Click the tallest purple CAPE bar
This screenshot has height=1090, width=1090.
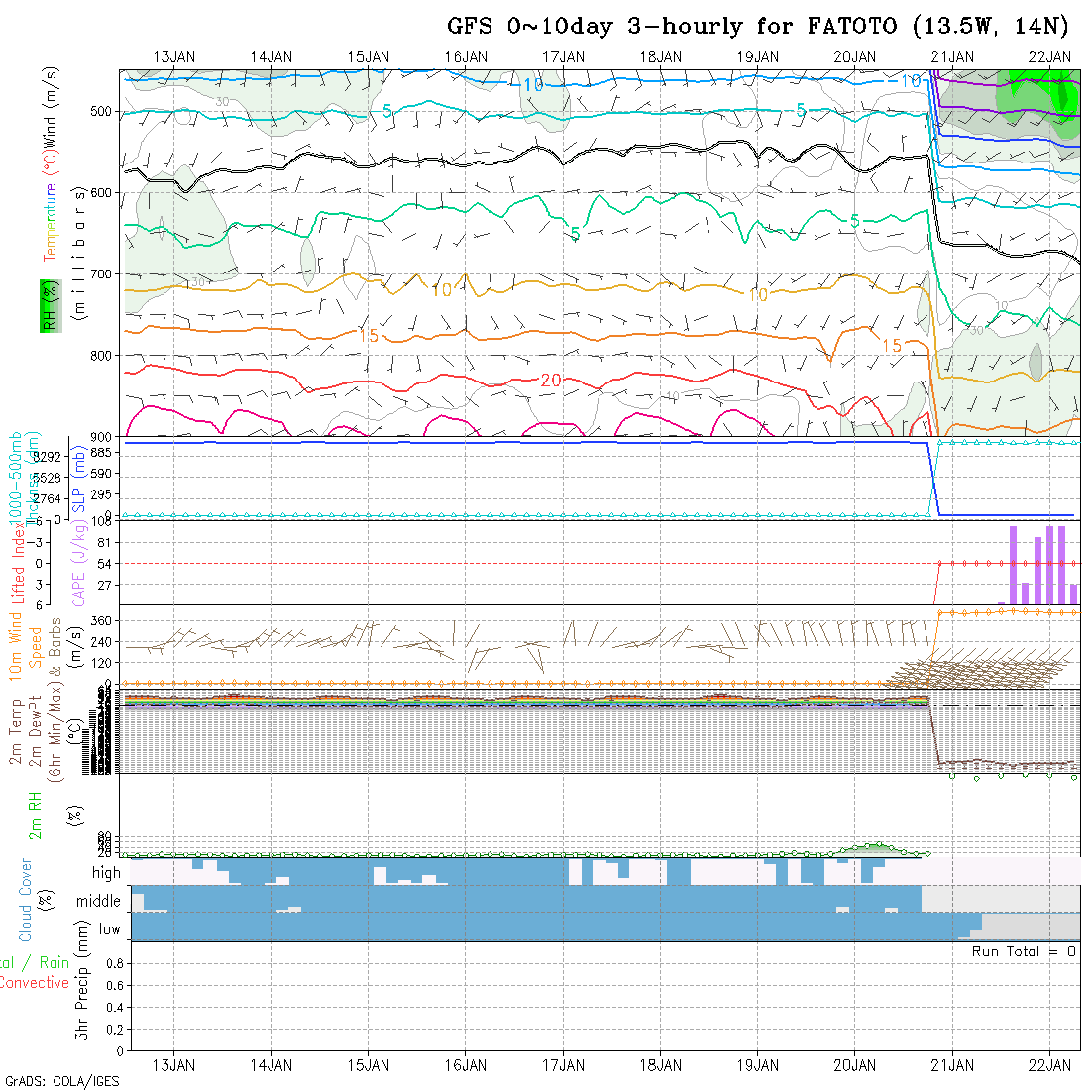1014,565
